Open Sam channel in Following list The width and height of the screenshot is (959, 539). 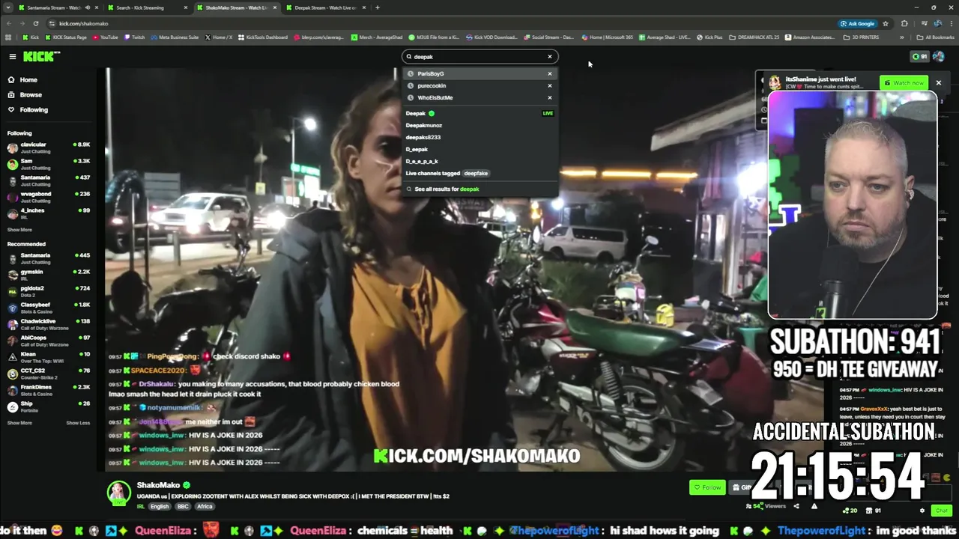click(x=49, y=163)
